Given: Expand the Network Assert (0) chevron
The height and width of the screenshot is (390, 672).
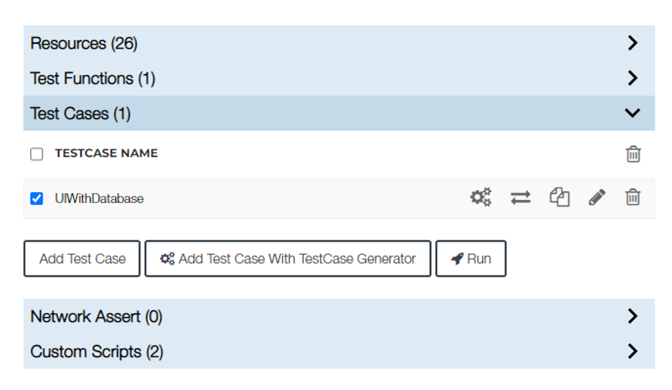Looking at the screenshot, I should pos(633,316).
